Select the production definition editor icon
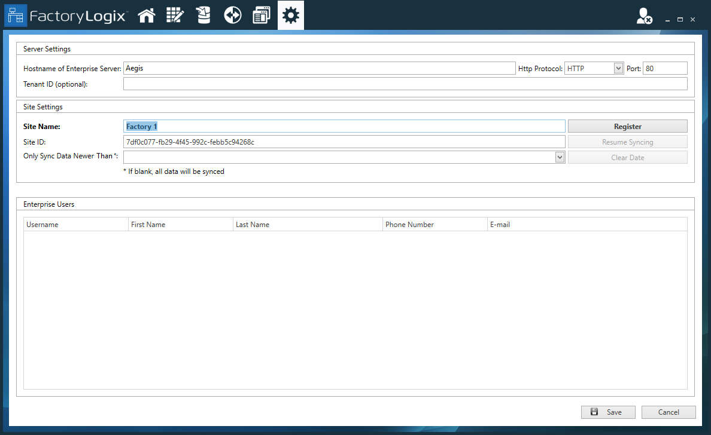The width and height of the screenshot is (711, 435). (x=175, y=15)
